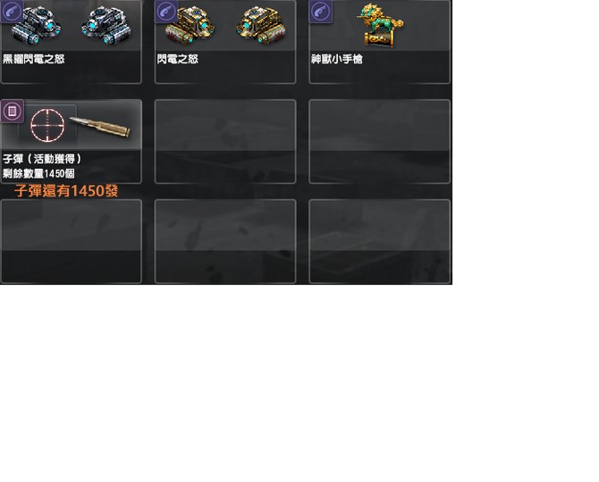Image resolution: width=599 pixels, height=482 pixels.
Task: Click the 神獸小手槍 name label
Action: pos(337,59)
